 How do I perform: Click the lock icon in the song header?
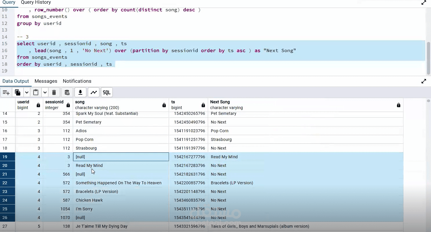click(x=164, y=105)
